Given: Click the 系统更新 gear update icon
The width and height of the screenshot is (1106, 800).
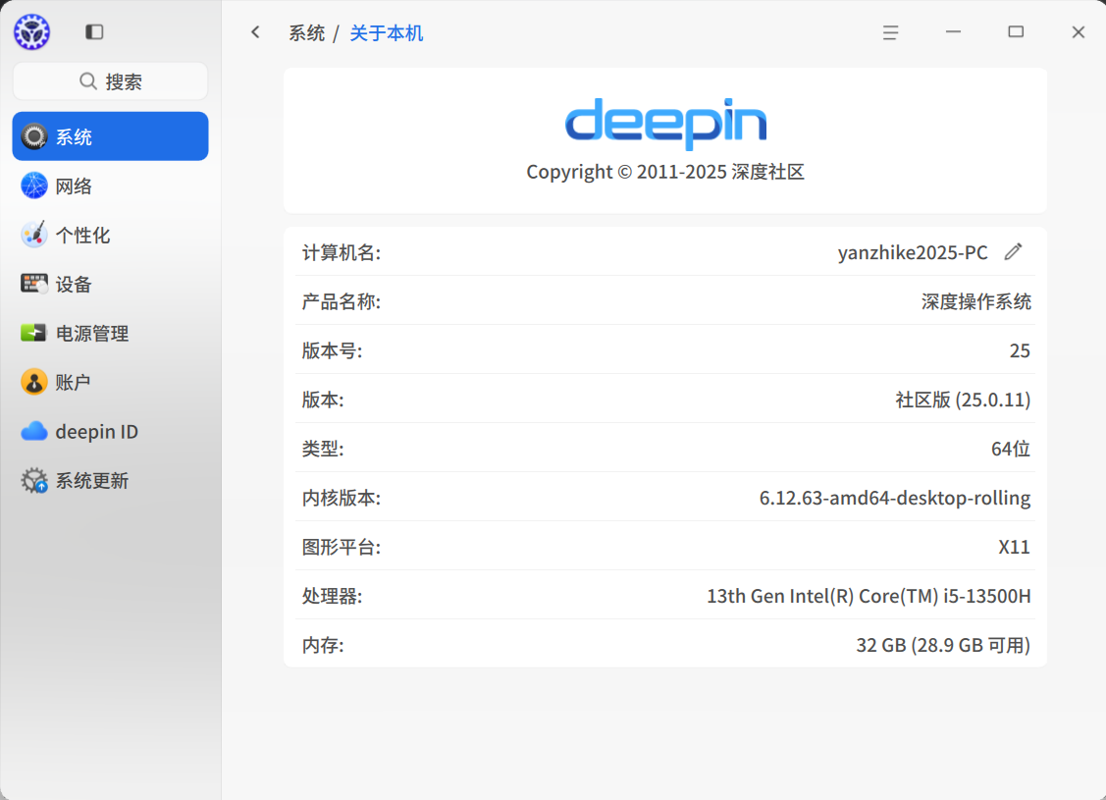Looking at the screenshot, I should (x=33, y=480).
